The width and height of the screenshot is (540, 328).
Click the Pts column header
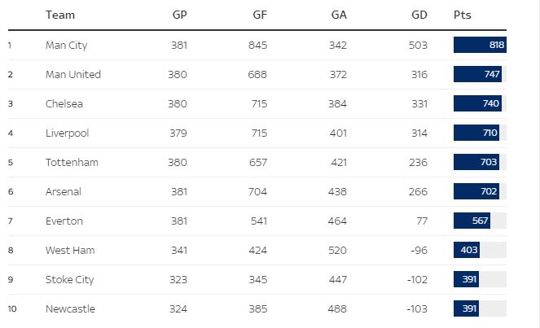tap(462, 15)
